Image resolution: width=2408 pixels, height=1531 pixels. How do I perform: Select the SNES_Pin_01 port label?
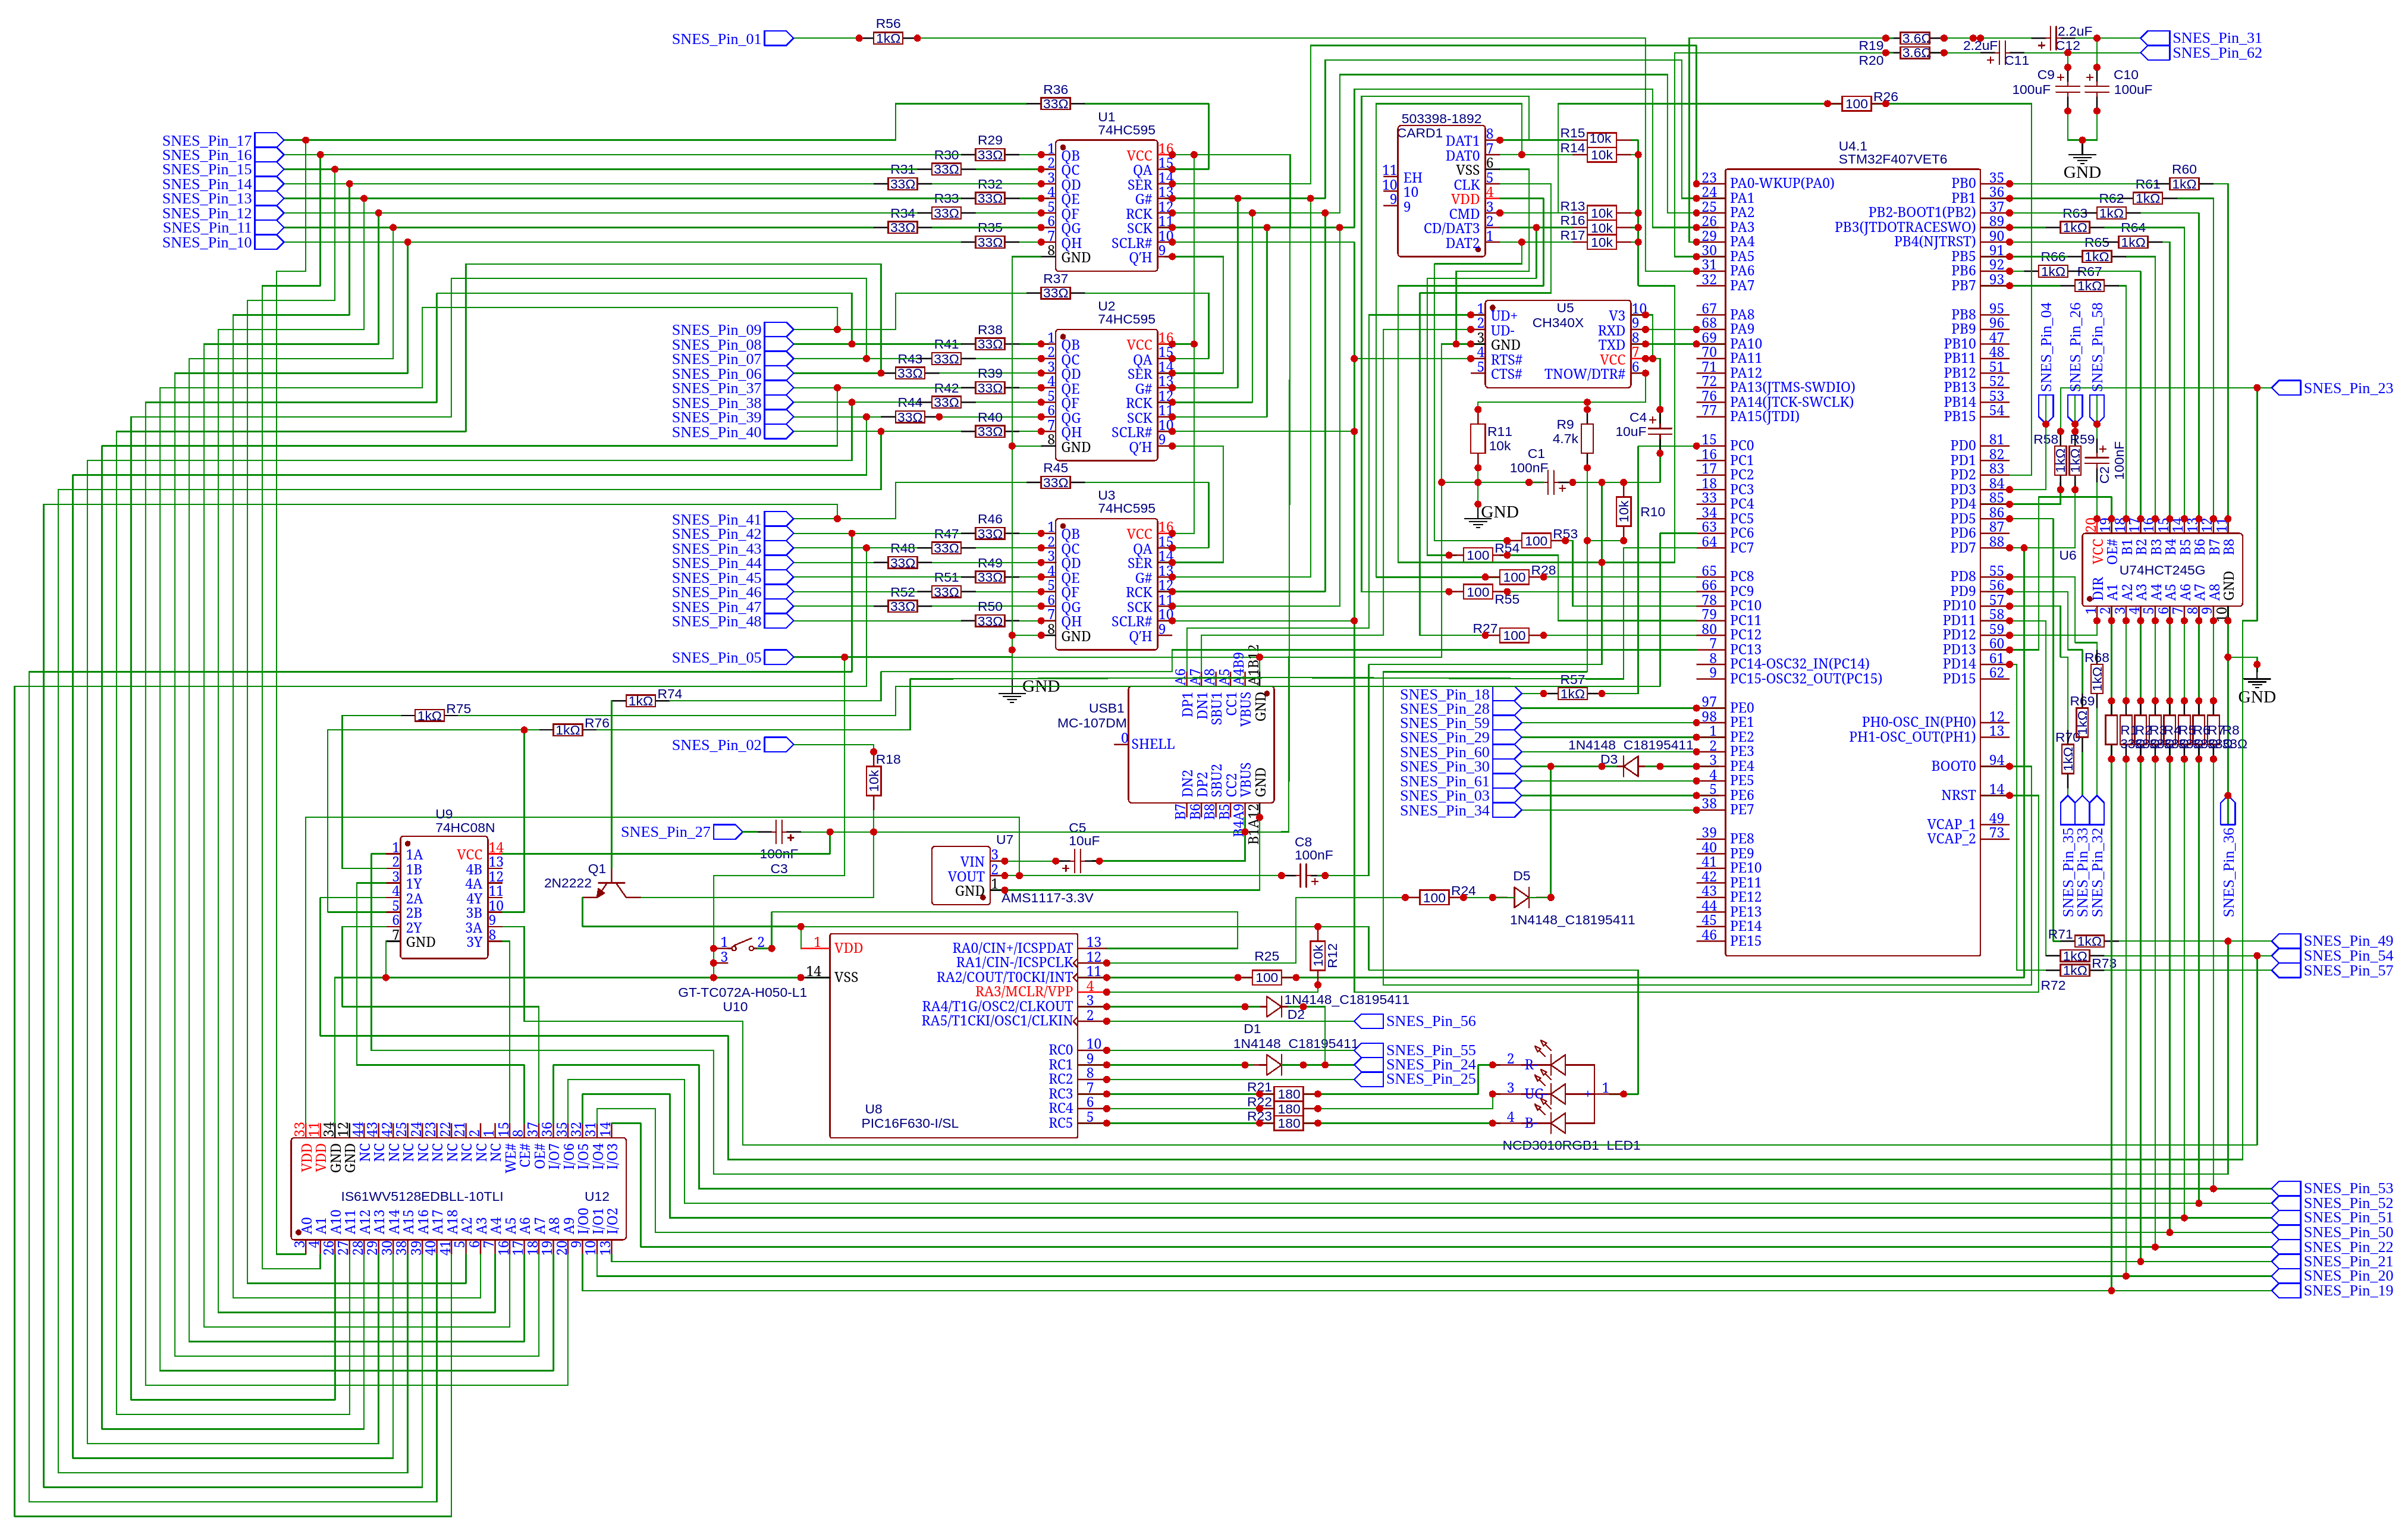[731, 39]
